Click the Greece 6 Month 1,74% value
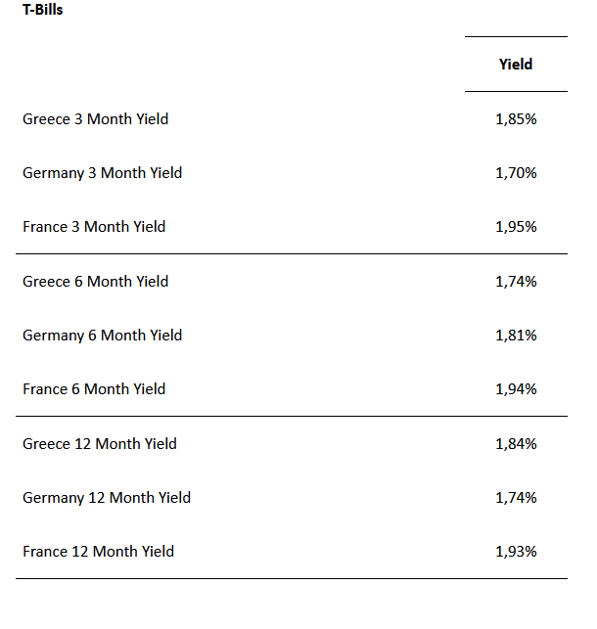Viewport: 597px width, 629px height. 516,282
